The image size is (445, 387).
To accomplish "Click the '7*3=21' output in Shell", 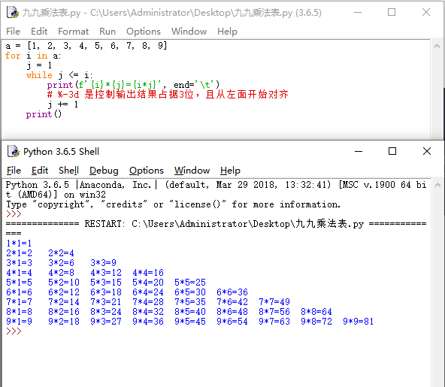I will pyautogui.click(x=106, y=302).
